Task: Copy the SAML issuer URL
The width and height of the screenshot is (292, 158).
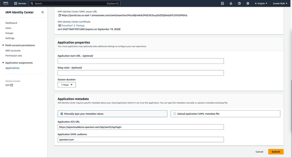Action: (x=60, y=15)
